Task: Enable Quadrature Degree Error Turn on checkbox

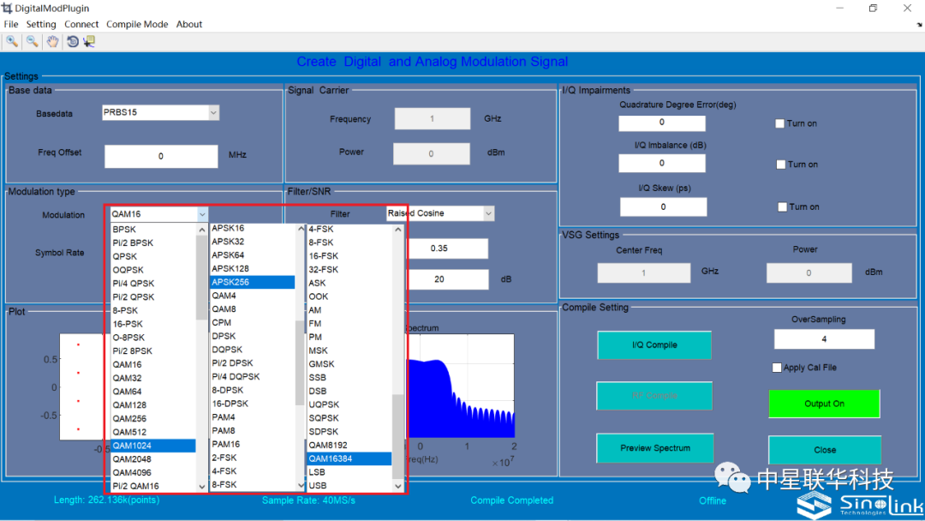Action: (780, 123)
